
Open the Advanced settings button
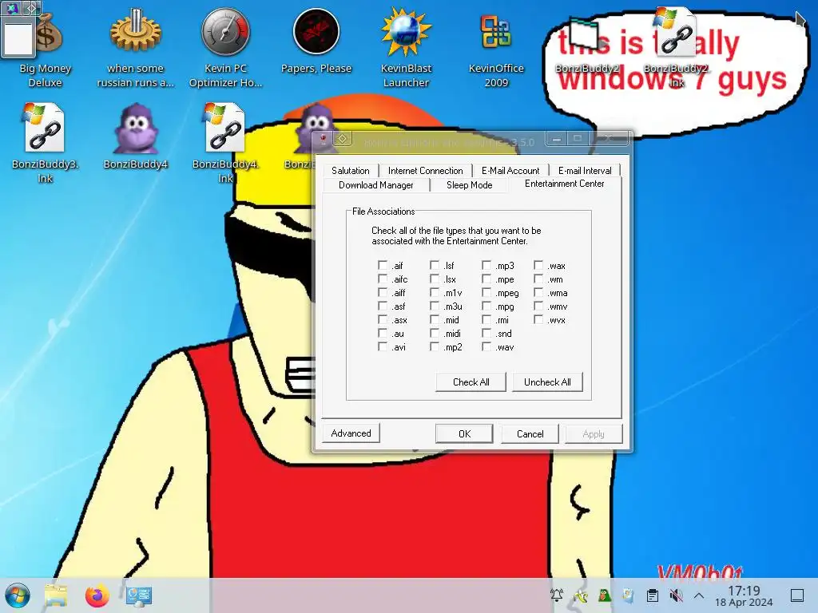click(x=351, y=433)
